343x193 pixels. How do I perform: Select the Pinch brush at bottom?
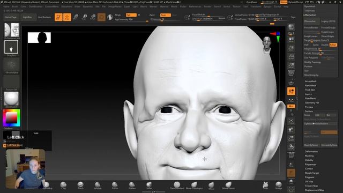pos(80,185)
